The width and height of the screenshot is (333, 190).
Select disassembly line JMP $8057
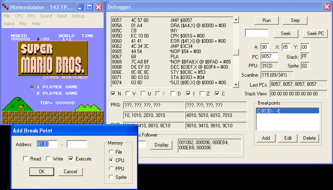pos(172,20)
